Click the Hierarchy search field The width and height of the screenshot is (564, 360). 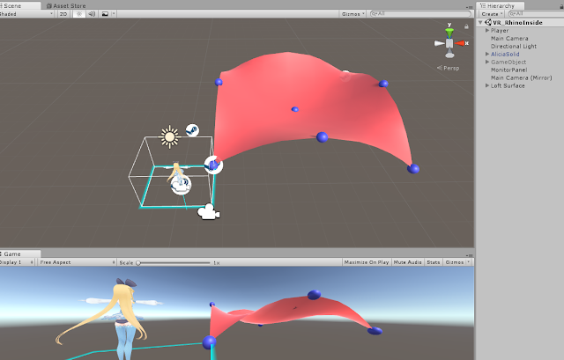pyautogui.click(x=536, y=14)
